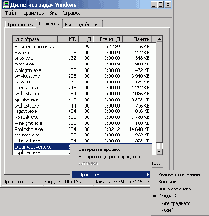Click the 0:02:12 CPU time value
Image resolution: width=209 pixels, height=216 pixels.
[112, 129]
